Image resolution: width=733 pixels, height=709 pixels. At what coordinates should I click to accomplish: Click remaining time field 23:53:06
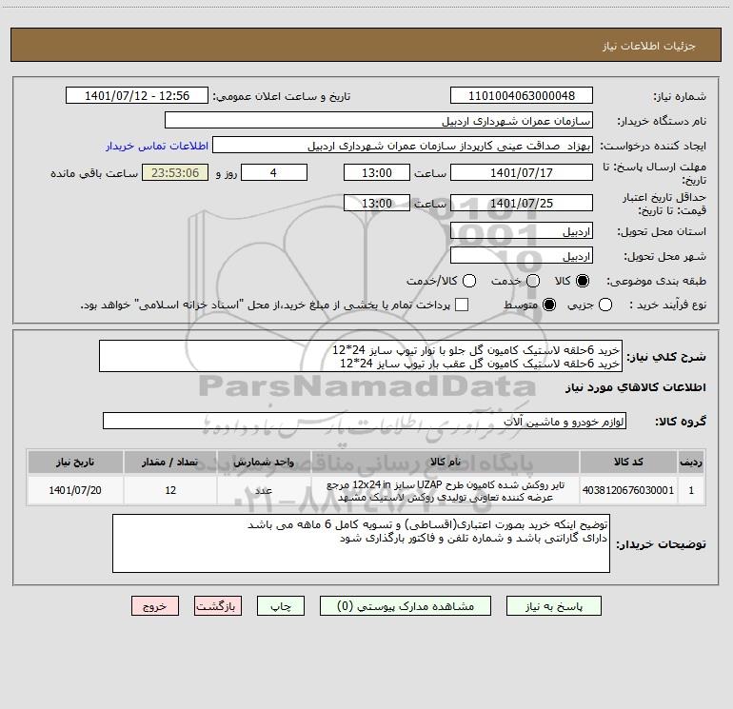175,172
